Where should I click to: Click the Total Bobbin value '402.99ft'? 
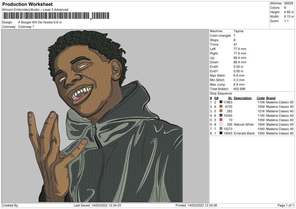239,89
